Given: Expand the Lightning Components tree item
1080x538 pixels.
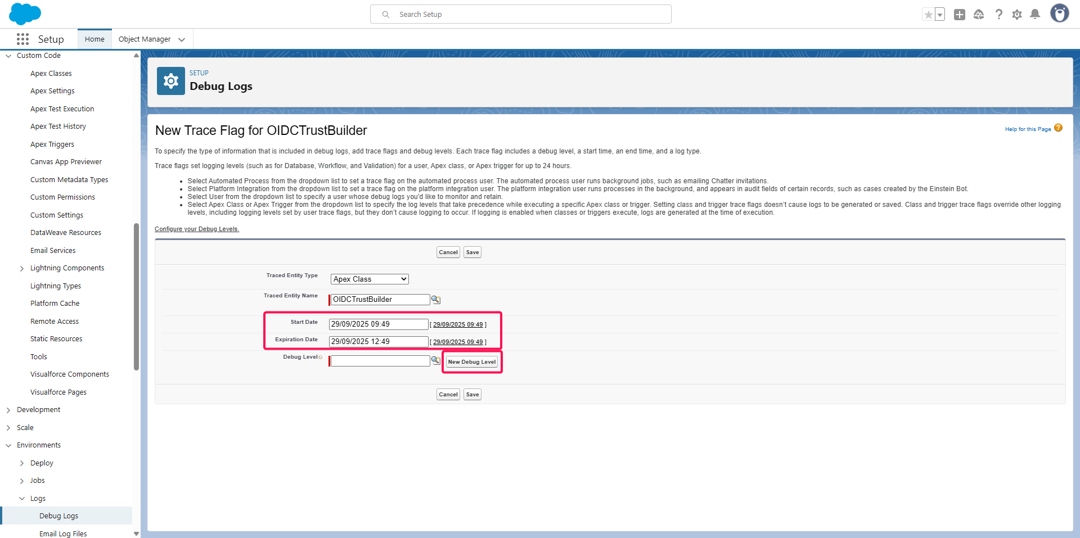Looking at the screenshot, I should click(x=22, y=269).
